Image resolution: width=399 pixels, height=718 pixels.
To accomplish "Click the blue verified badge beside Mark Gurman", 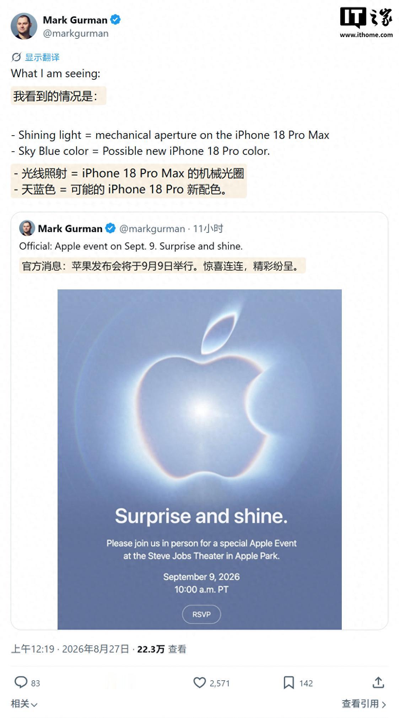I will [x=115, y=20].
